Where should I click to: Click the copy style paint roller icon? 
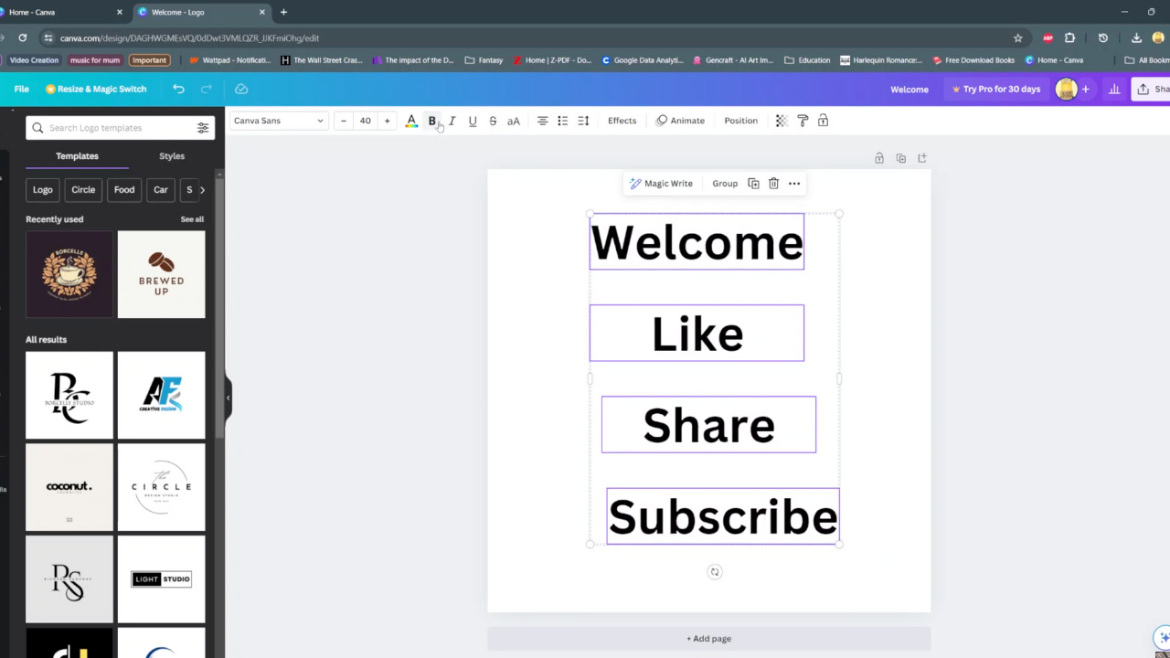point(803,121)
